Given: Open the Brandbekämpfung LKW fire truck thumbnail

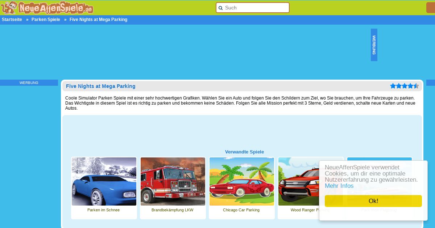Looking at the screenshot, I should [173, 181].
